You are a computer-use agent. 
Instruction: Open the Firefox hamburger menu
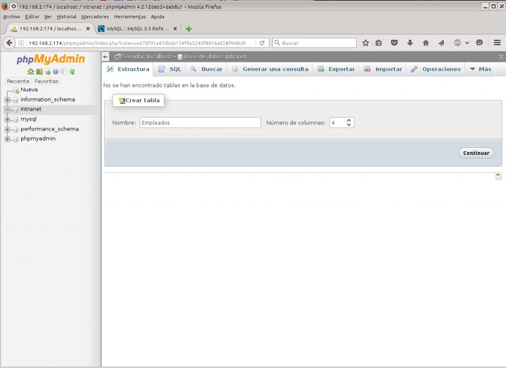point(497,43)
